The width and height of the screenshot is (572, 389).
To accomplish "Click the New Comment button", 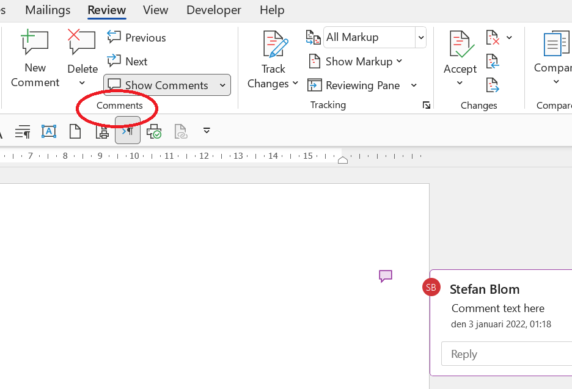I will click(x=35, y=59).
